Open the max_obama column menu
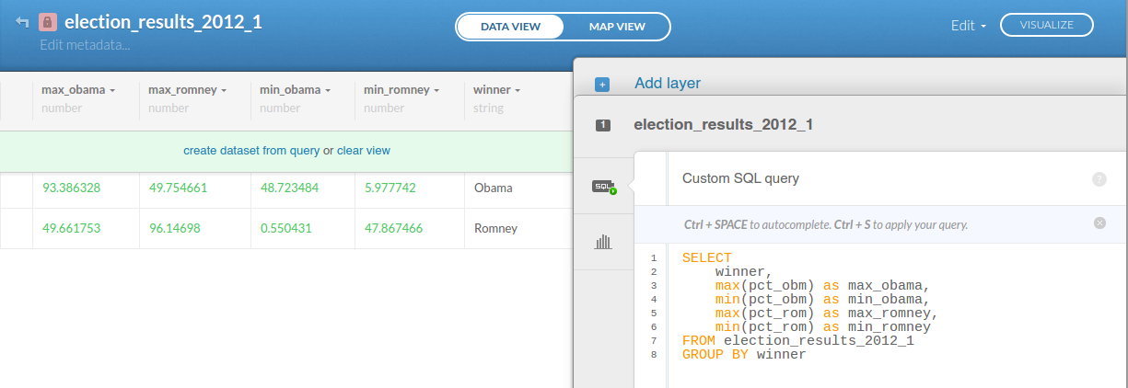This screenshot has height=388, width=1128. [x=112, y=91]
